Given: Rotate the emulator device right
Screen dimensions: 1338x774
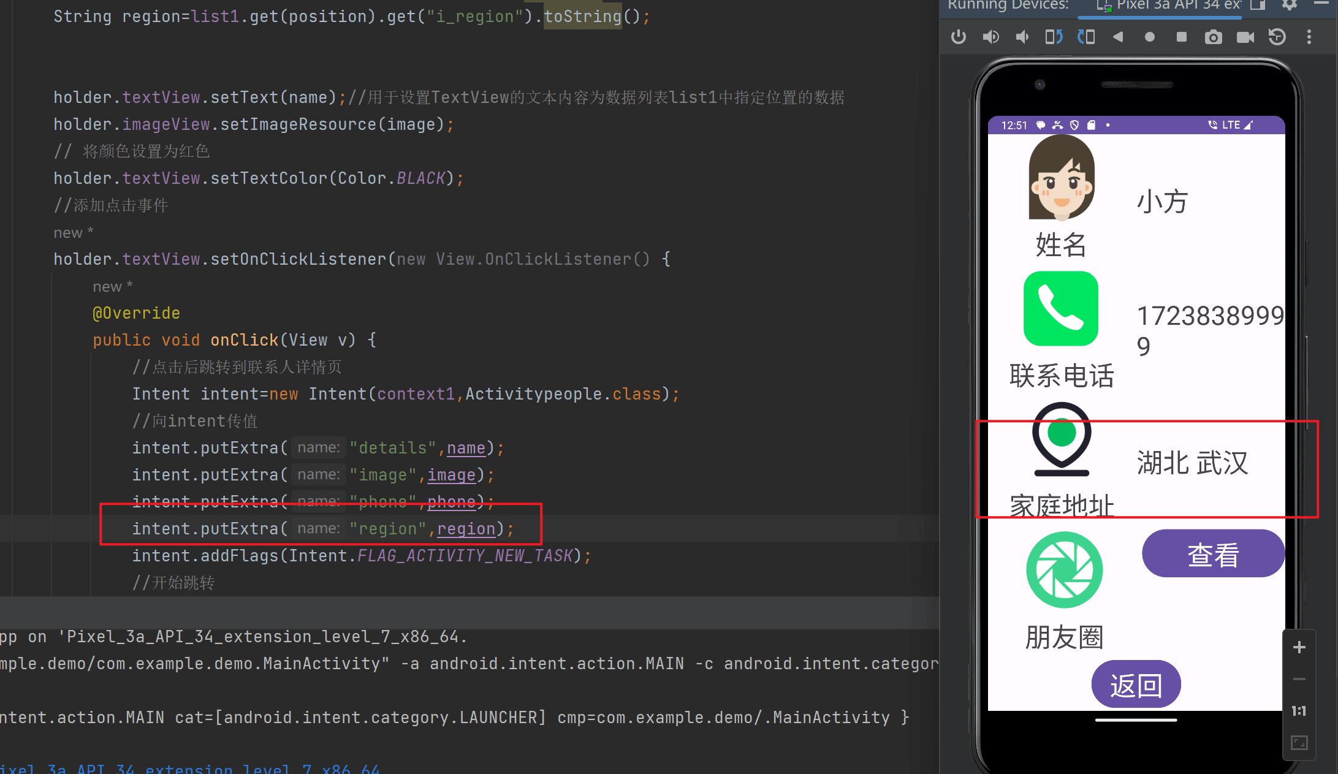Looking at the screenshot, I should click(x=1086, y=37).
